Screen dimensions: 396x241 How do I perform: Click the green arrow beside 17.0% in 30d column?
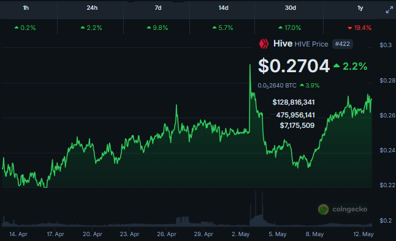(280, 28)
